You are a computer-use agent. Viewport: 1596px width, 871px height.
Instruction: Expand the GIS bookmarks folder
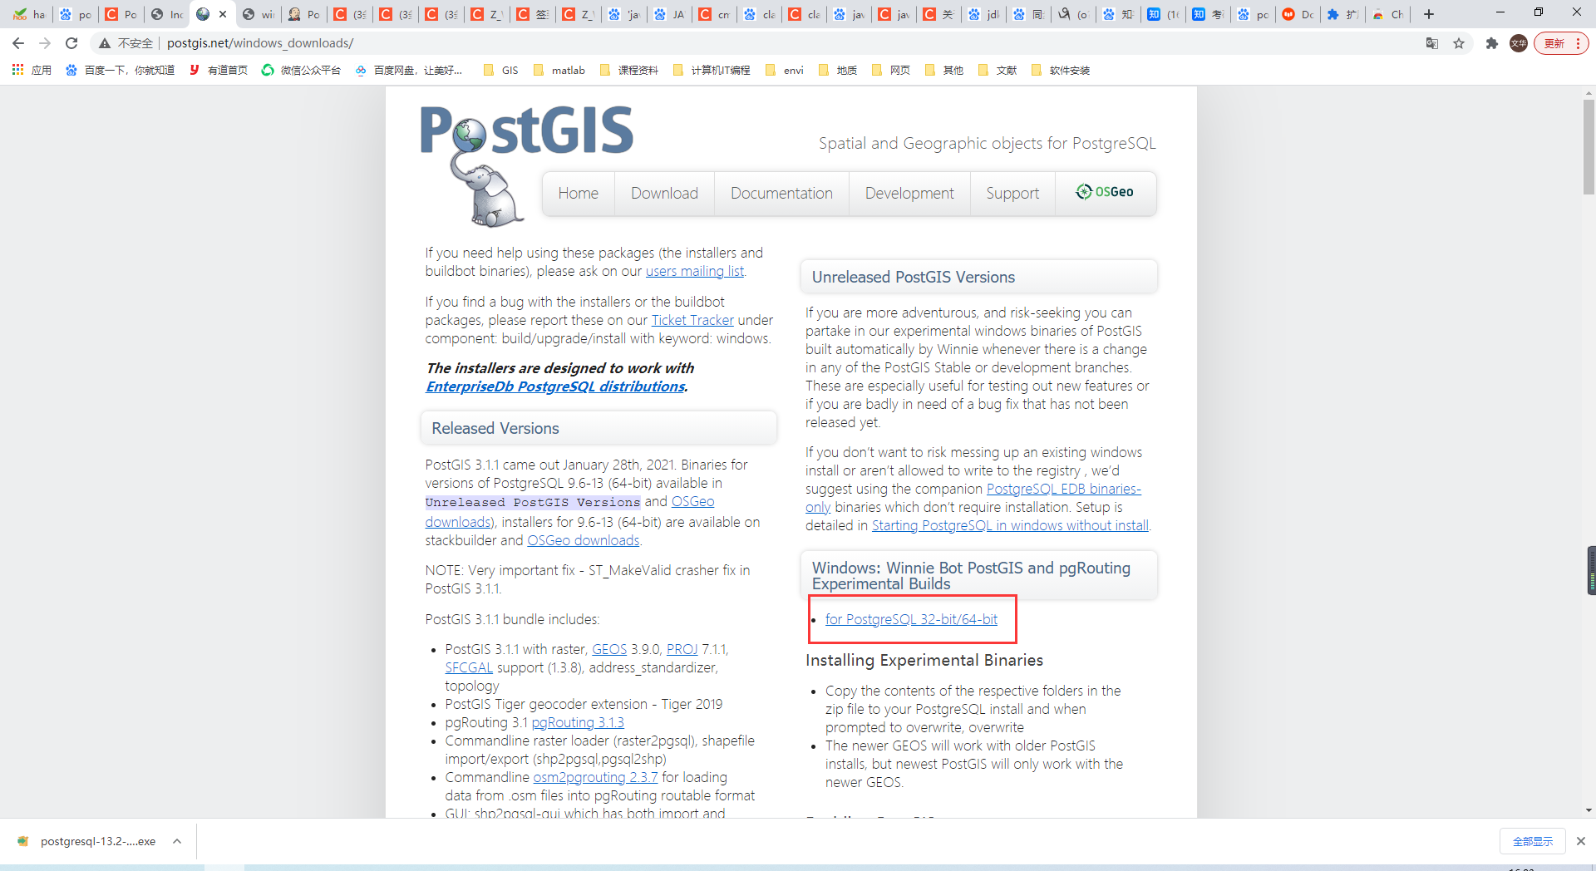click(x=500, y=71)
